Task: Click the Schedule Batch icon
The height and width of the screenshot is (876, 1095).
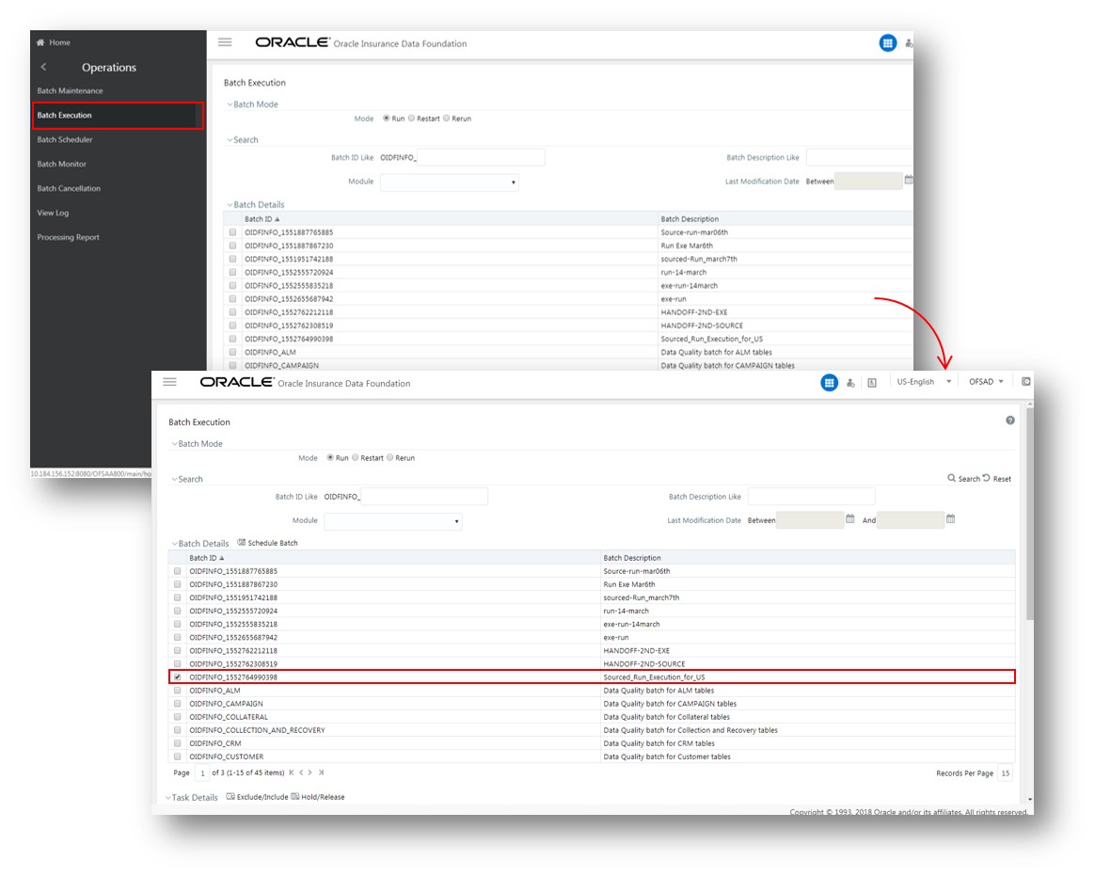Action: [242, 542]
